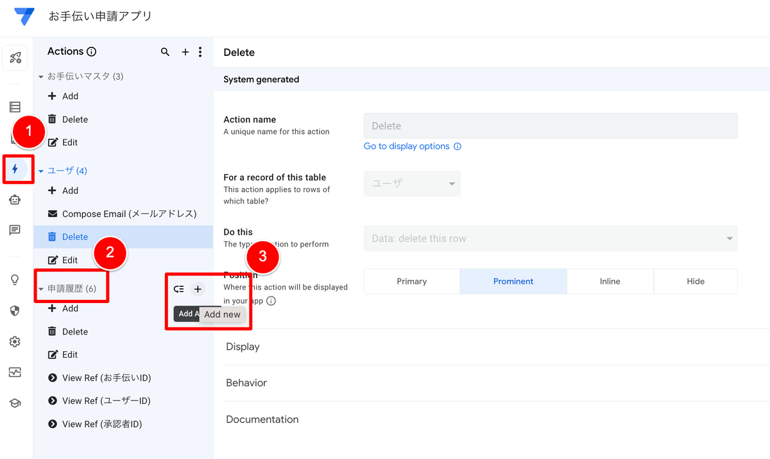Open the Actions panel three-dot menu
This screenshot has height=459, width=770.
tap(200, 52)
